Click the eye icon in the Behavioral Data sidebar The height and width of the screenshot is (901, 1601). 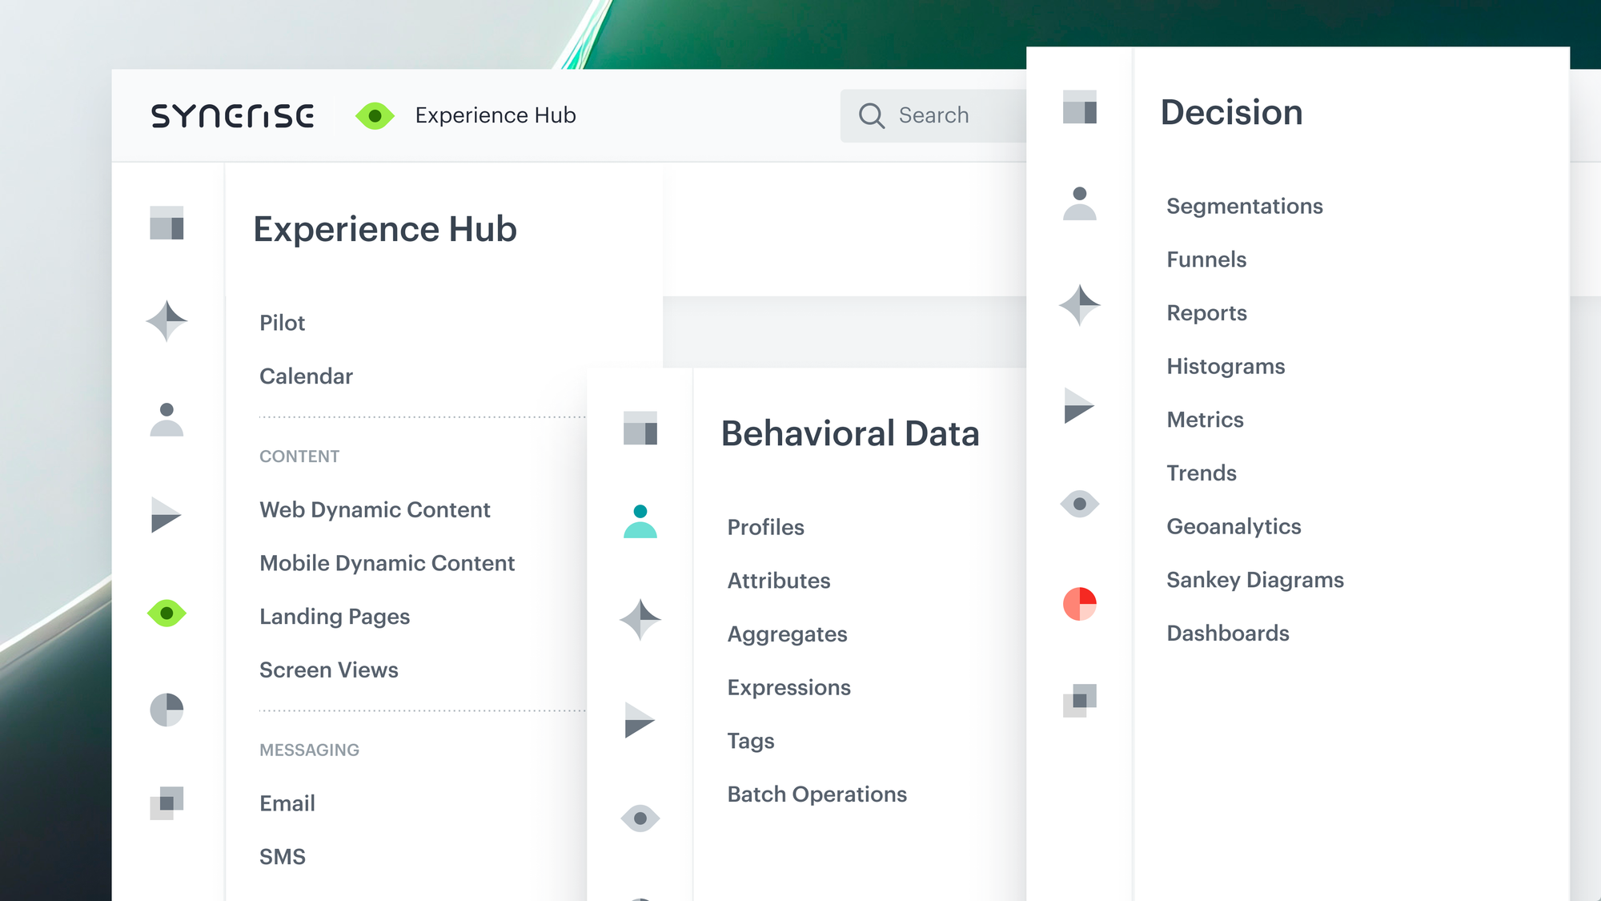(639, 819)
